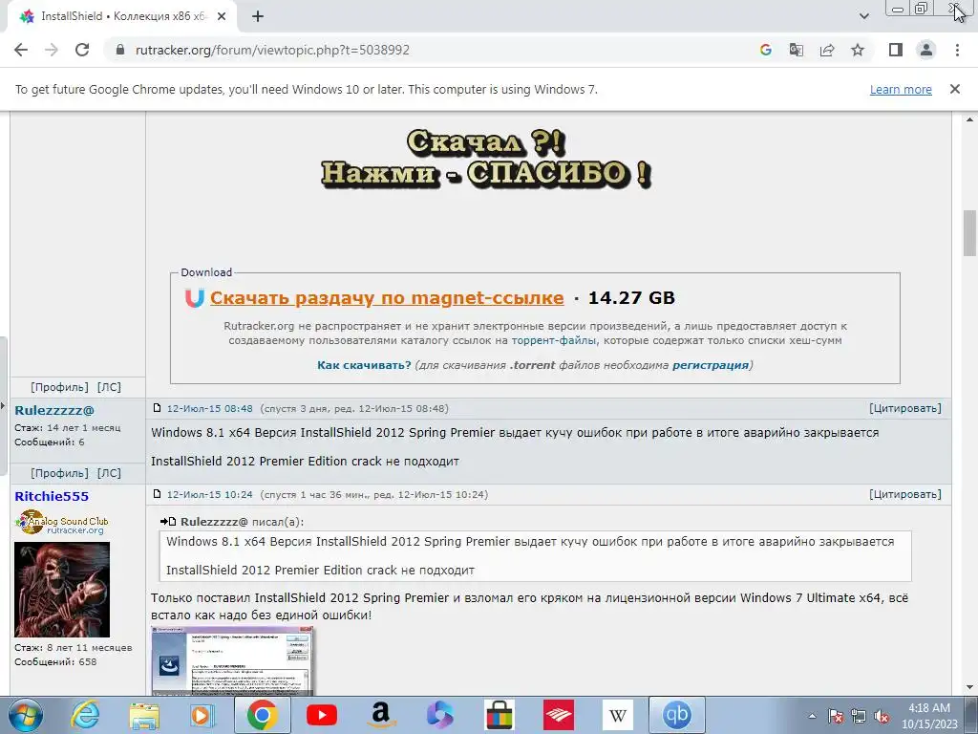The image size is (978, 734).
Task: Click the Скачал Нажми СПАСИБО banner
Action: [x=486, y=160]
